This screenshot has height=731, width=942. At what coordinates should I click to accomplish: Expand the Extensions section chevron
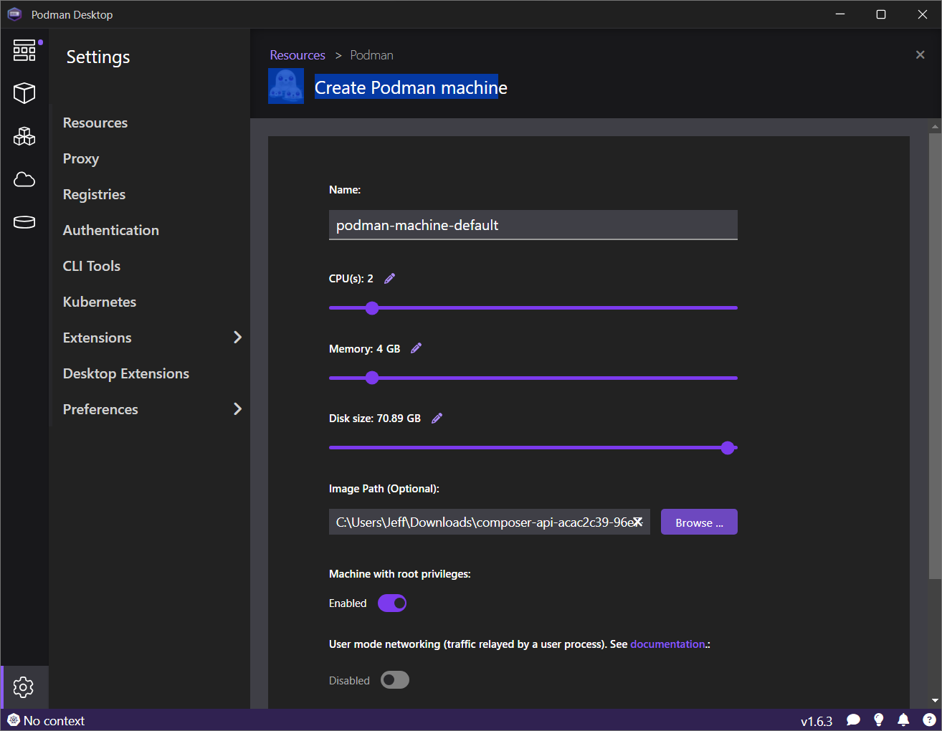237,338
